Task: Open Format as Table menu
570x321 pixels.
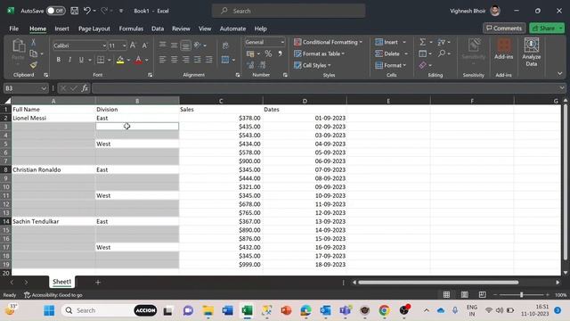Action: click(319, 53)
